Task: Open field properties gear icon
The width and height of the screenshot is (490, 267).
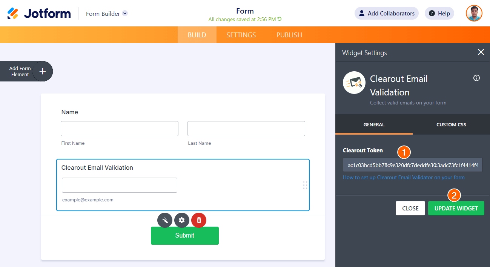Action: coord(182,220)
